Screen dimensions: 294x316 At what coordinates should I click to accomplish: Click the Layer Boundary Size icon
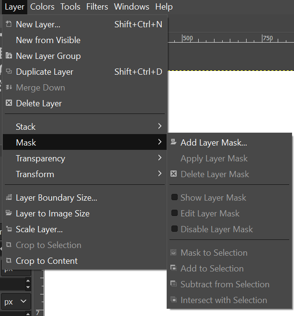9,197
